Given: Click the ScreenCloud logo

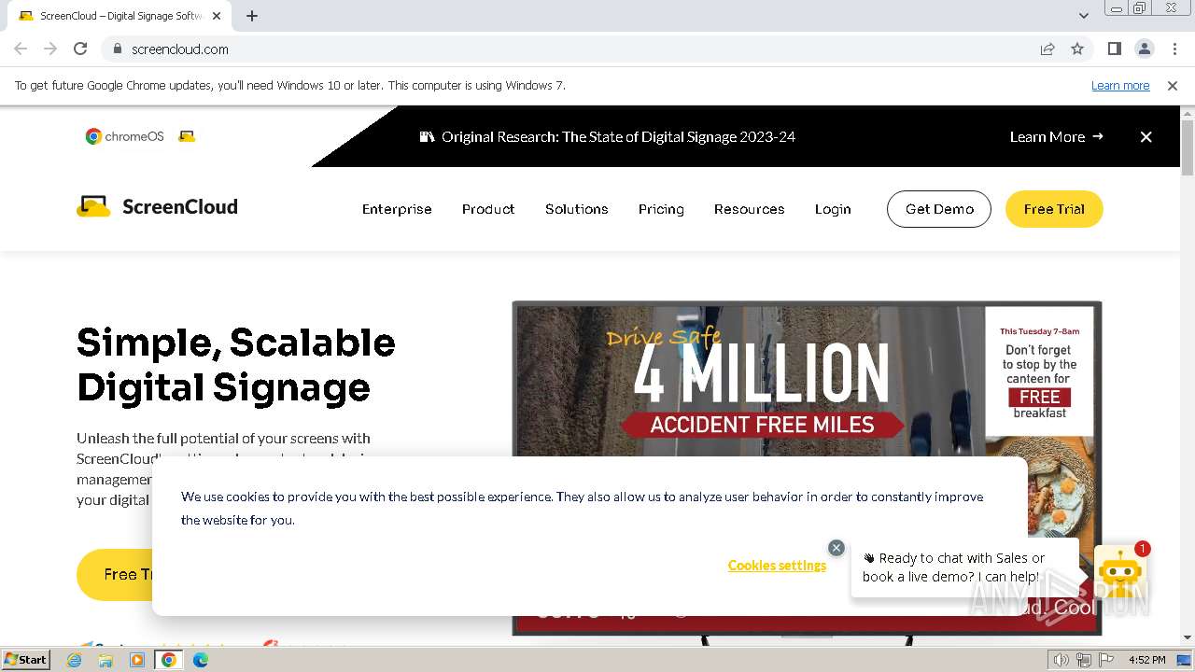Looking at the screenshot, I should click(x=157, y=206).
